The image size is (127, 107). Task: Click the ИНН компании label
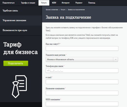(53, 100)
